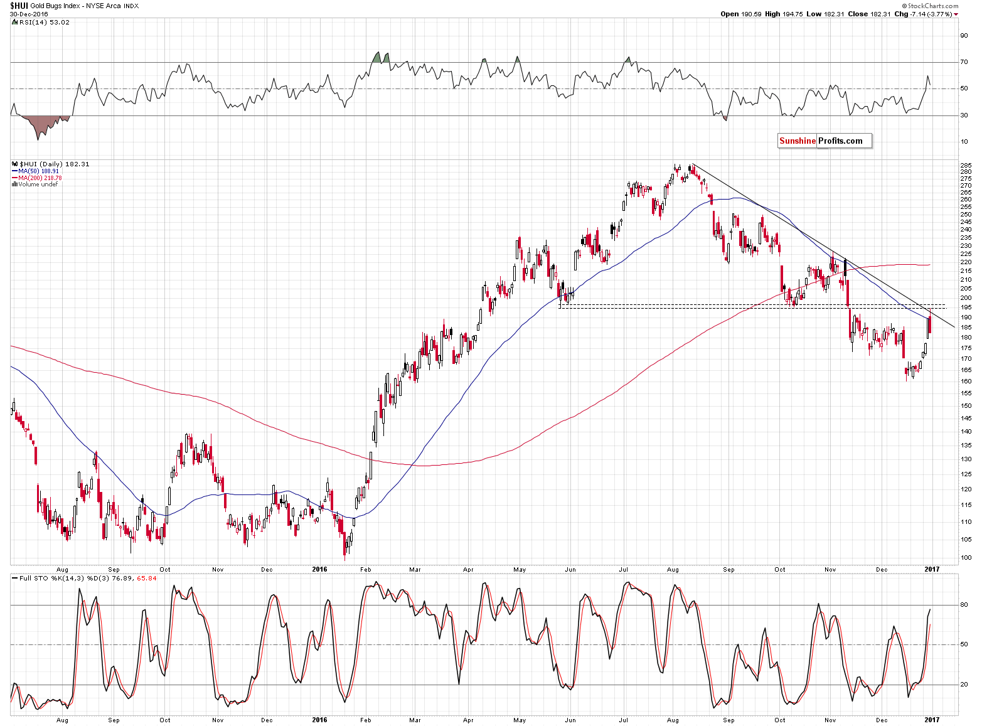Click the red down arrow beside Chg
The height and width of the screenshot is (726, 982).
956,14
